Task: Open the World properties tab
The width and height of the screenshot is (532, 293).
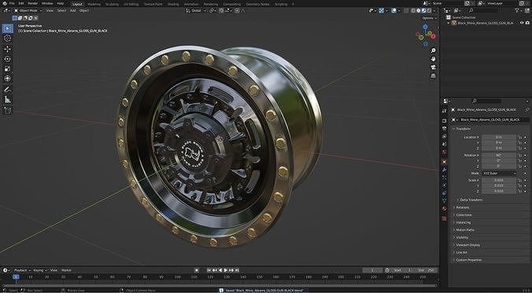Action: point(445,153)
